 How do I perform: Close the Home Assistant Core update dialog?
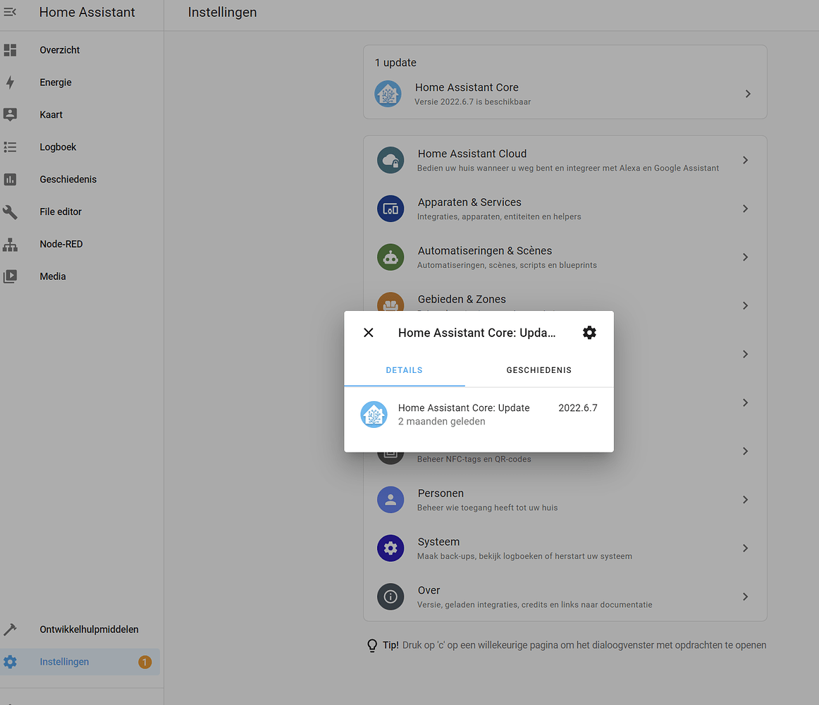pyautogui.click(x=368, y=333)
